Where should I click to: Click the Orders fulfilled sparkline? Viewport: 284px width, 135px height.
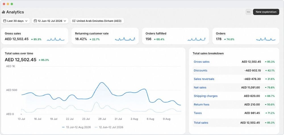coord(196,39)
